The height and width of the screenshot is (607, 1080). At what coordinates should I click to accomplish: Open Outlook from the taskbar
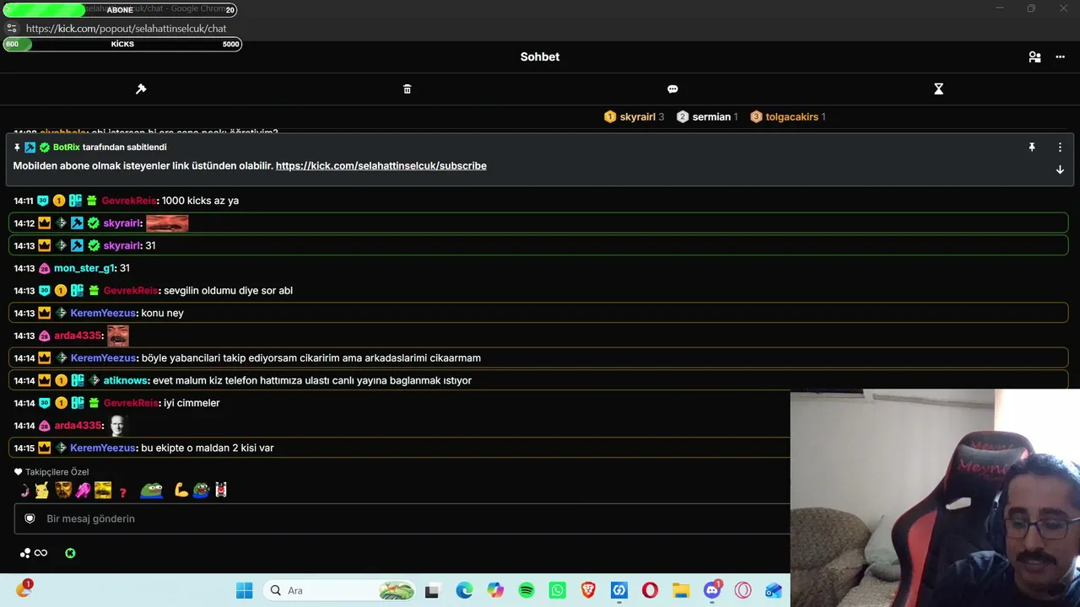[x=774, y=590]
